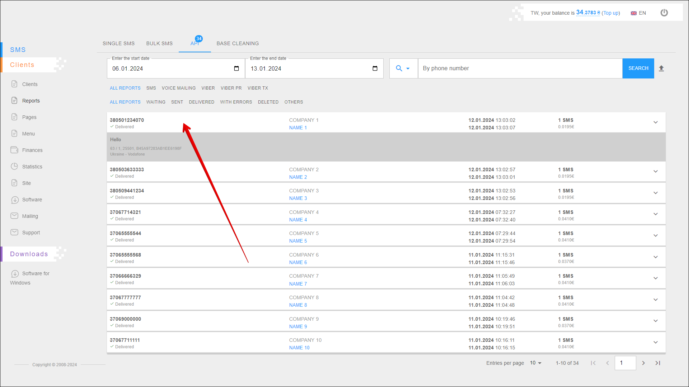This screenshot has width=689, height=387.
Task: Click the Top up balance link
Action: click(x=611, y=13)
